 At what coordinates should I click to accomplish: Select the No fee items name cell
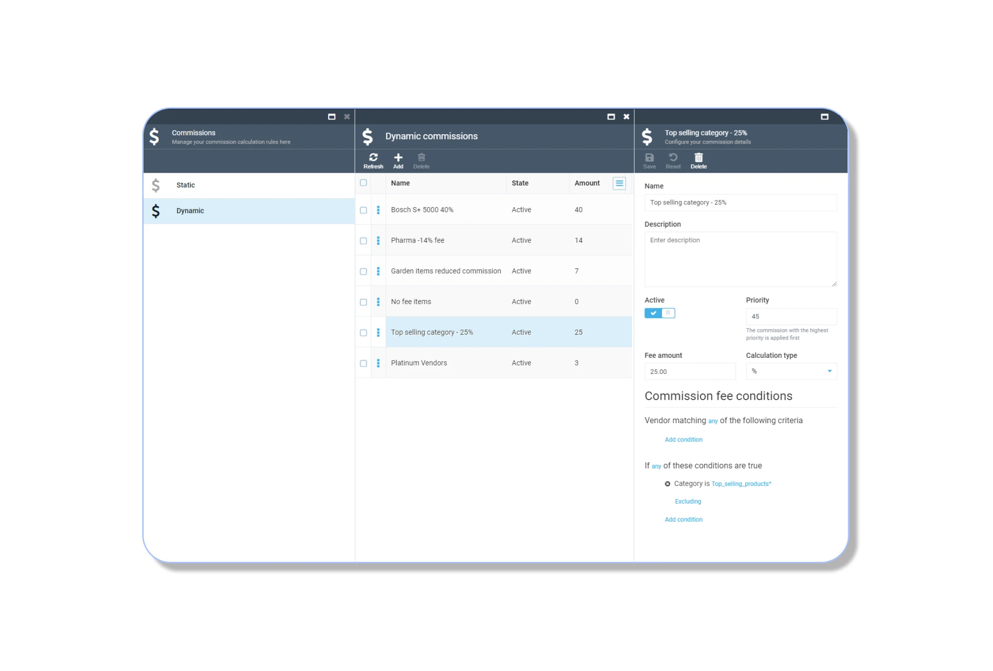pos(411,302)
